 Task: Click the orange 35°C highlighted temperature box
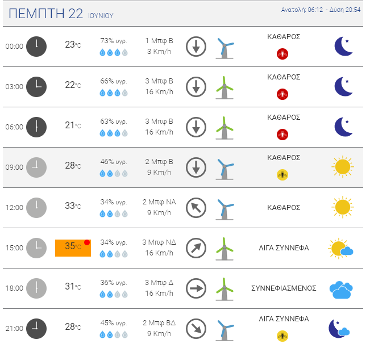pos(73,248)
